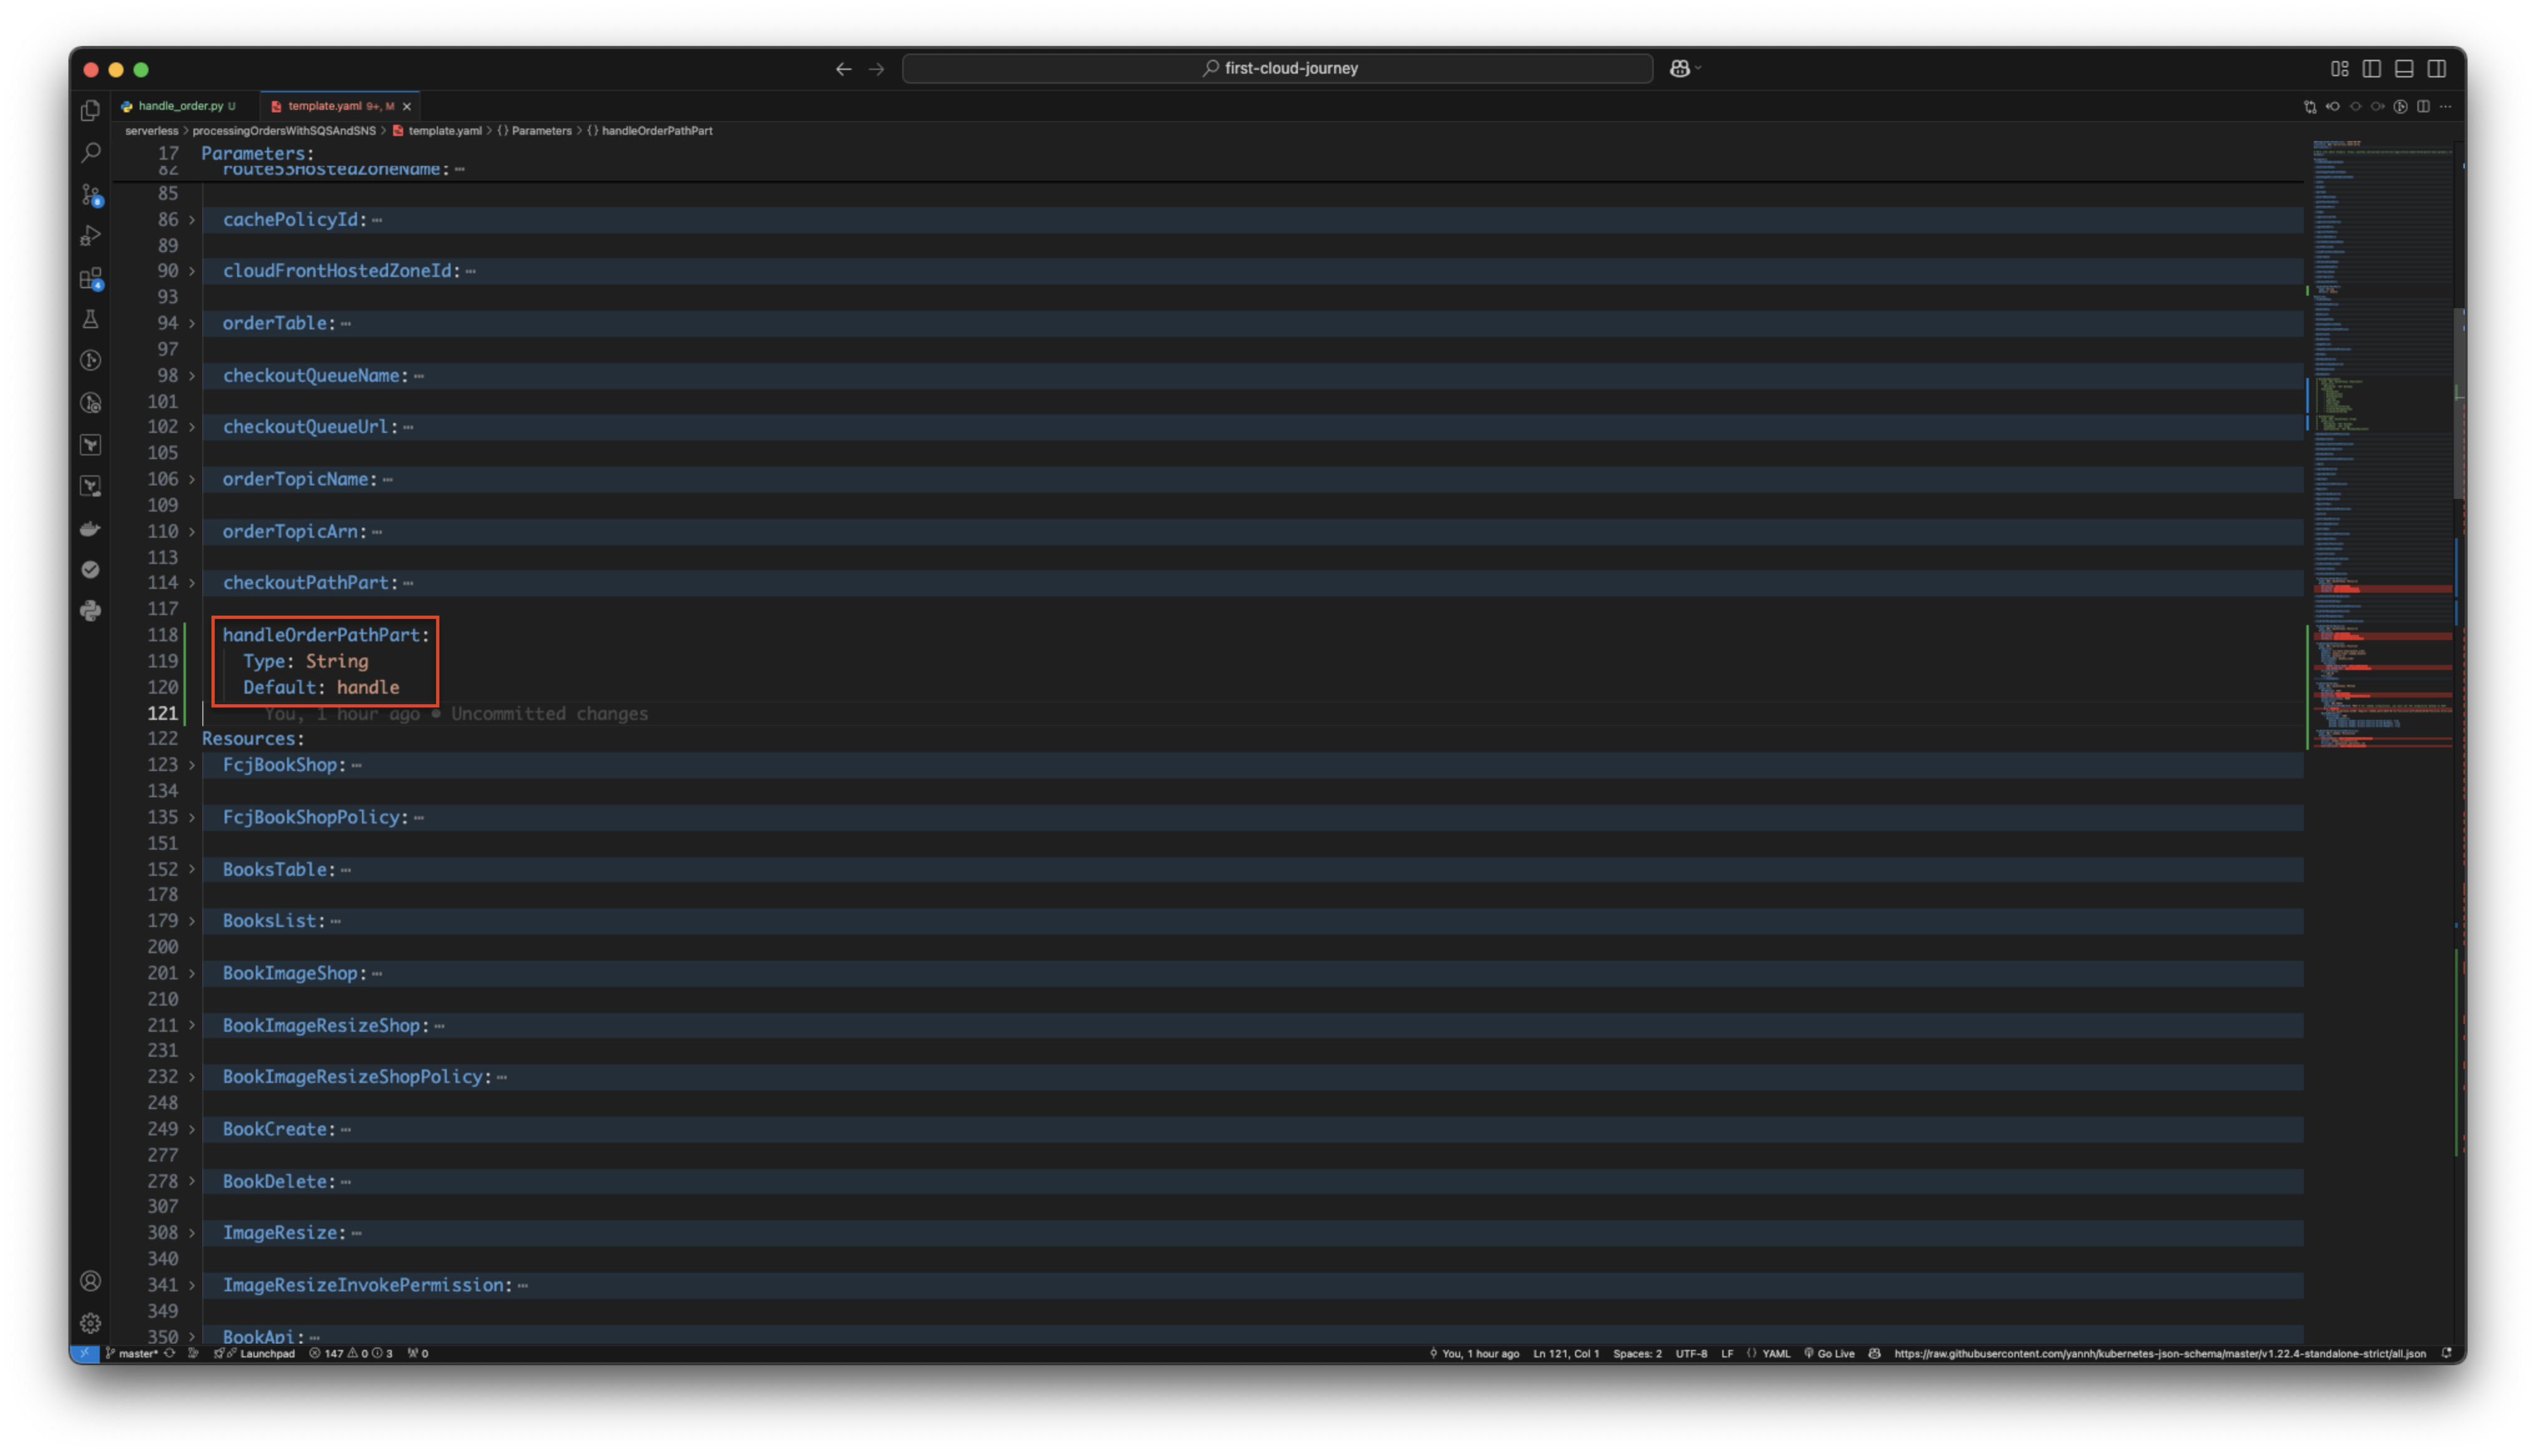2536x1456 pixels.
Task: Click the code minimap overview
Action: 2381,445
